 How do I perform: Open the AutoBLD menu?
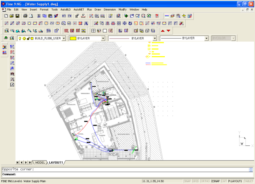(x=65, y=10)
